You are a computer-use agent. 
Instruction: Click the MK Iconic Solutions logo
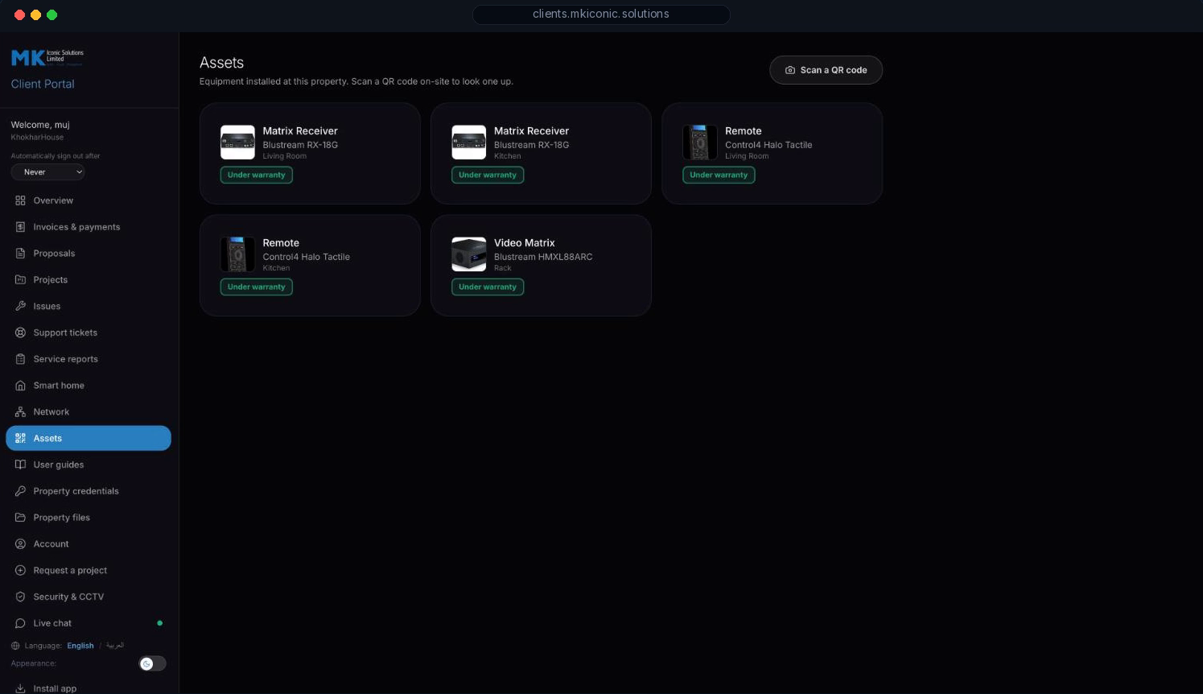47,57
